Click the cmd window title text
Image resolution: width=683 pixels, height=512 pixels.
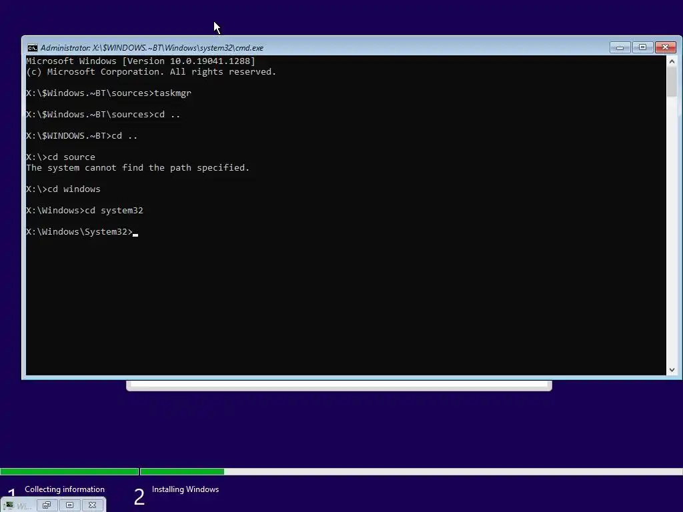point(151,48)
